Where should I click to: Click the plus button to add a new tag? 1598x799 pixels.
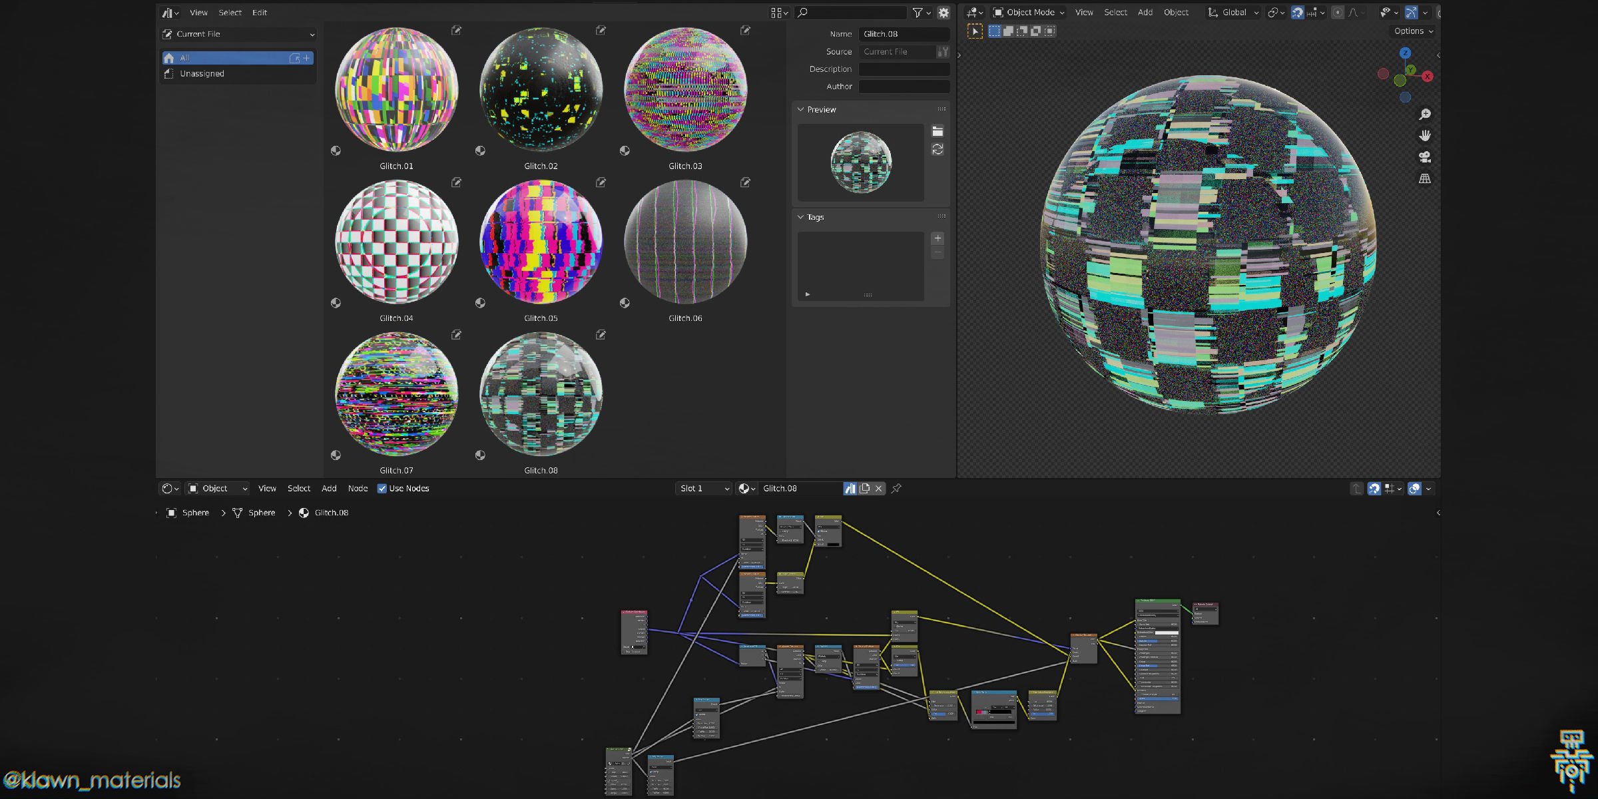(x=937, y=238)
